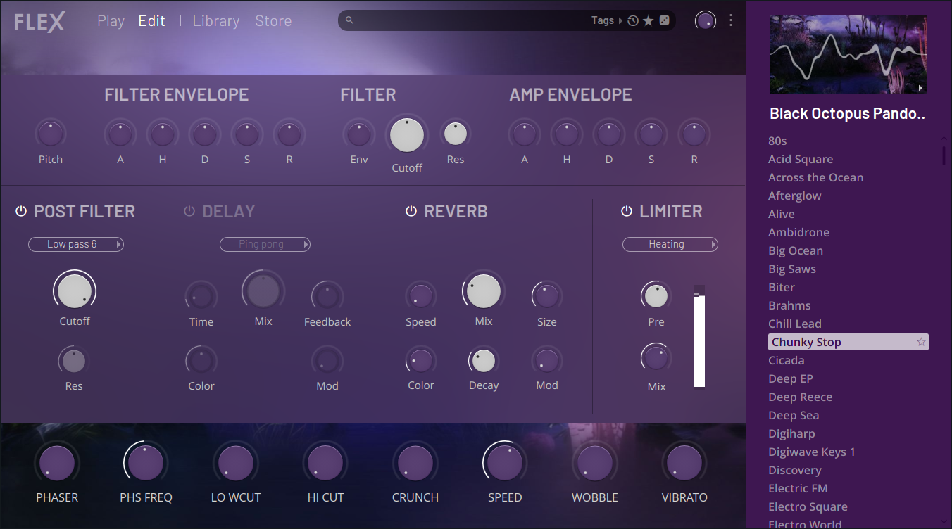The width and height of the screenshot is (952, 529).
Task: Click the Reverb Decay knob
Action: 484,361
